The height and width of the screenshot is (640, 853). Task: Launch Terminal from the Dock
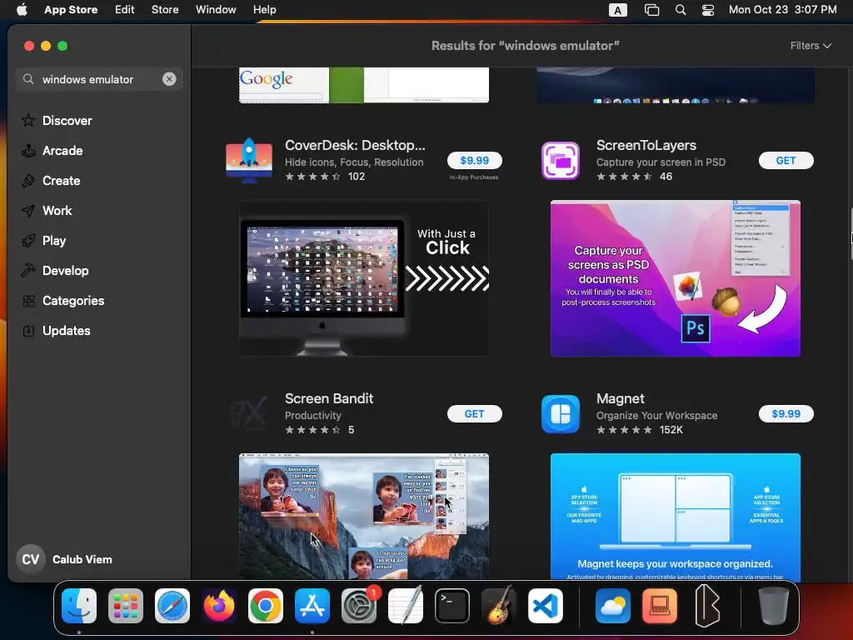[452, 606]
